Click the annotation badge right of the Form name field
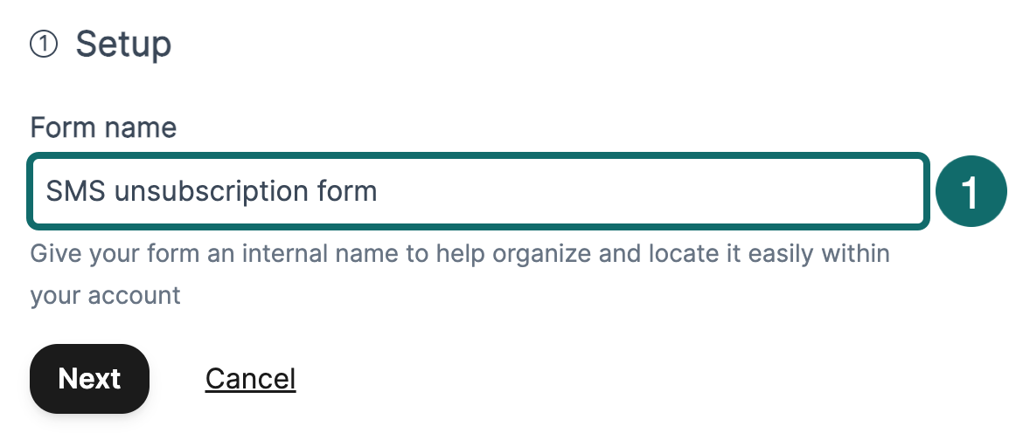The width and height of the screenshot is (1016, 433). tap(971, 190)
